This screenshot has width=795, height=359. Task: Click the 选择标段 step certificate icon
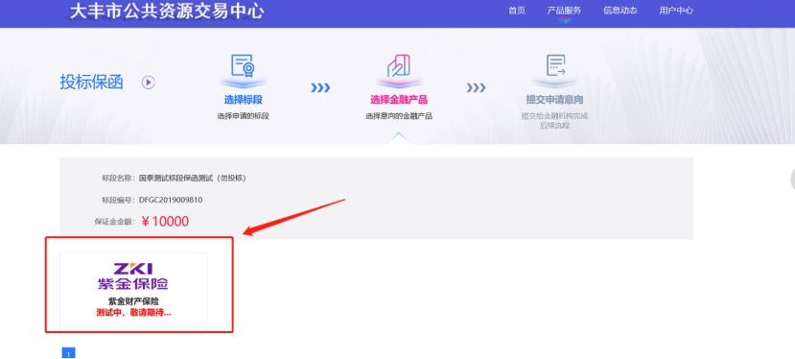(x=243, y=66)
